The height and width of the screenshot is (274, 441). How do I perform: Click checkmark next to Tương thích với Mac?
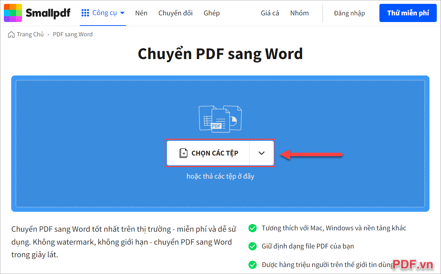(252, 228)
